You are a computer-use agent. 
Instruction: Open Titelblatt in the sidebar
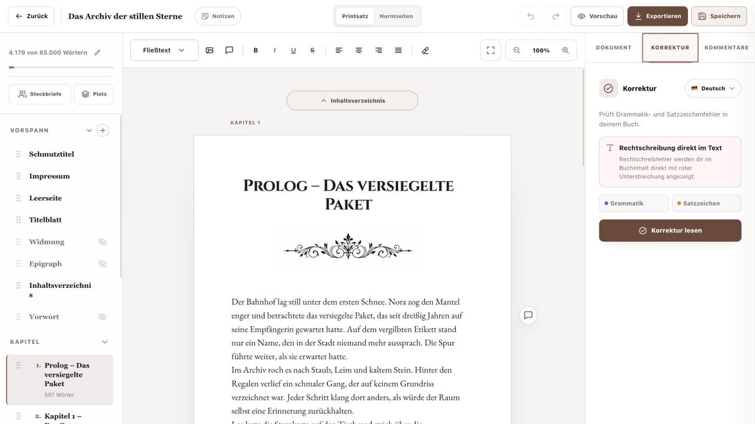coord(45,220)
